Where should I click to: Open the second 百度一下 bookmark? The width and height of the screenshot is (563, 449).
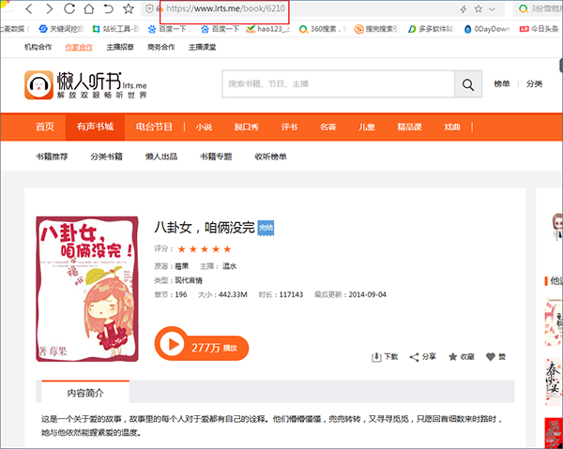[x=221, y=29]
